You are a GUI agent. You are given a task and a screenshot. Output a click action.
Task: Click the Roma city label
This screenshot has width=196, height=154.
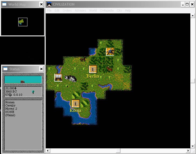(x=76, y=110)
